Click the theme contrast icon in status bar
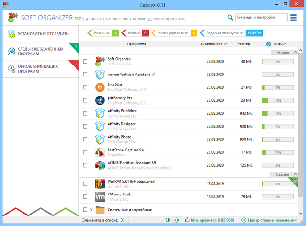306x226 pixels. [x=168, y=220]
